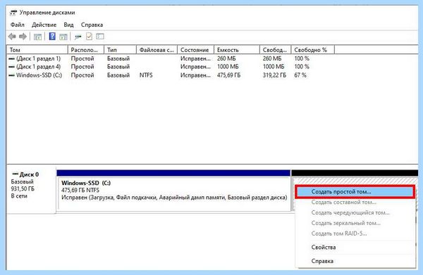
Task: Click the key-shaped toolbar icon
Action: pos(78,37)
